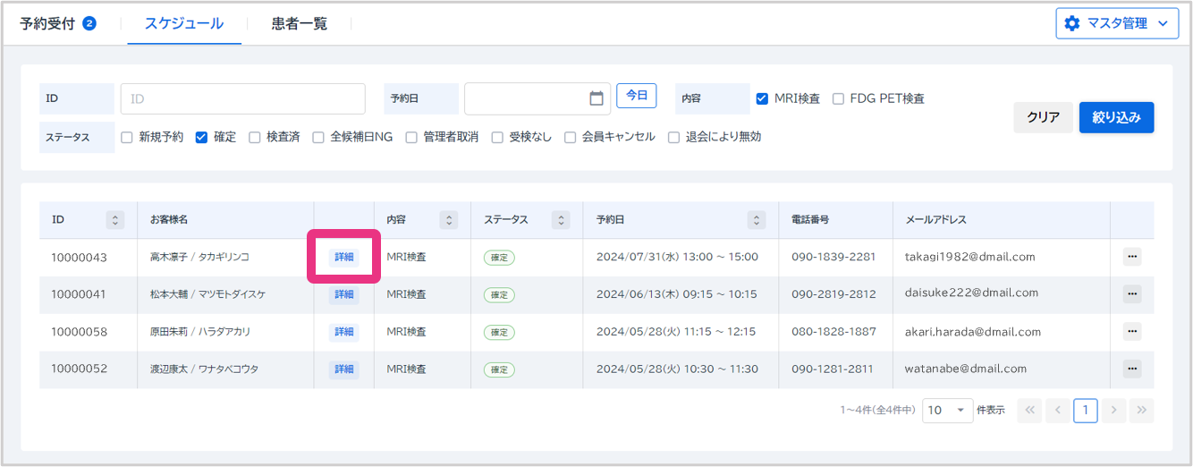Uncheck the MRI検査 checkbox
This screenshot has width=1193, height=467.
(x=762, y=98)
